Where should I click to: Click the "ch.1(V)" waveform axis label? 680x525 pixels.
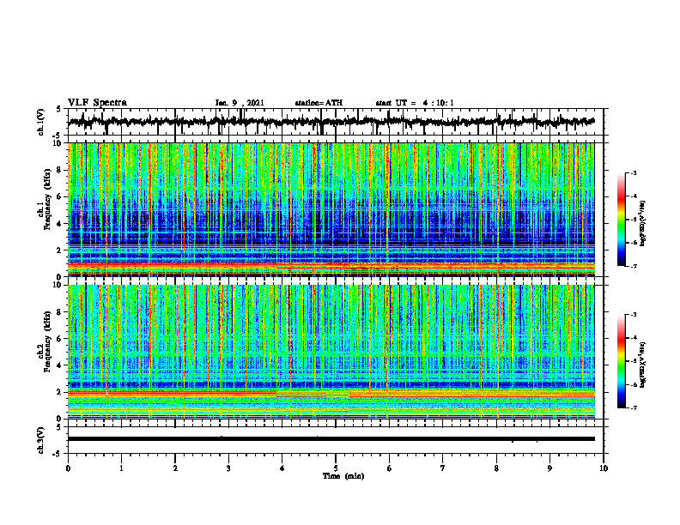click(41, 122)
